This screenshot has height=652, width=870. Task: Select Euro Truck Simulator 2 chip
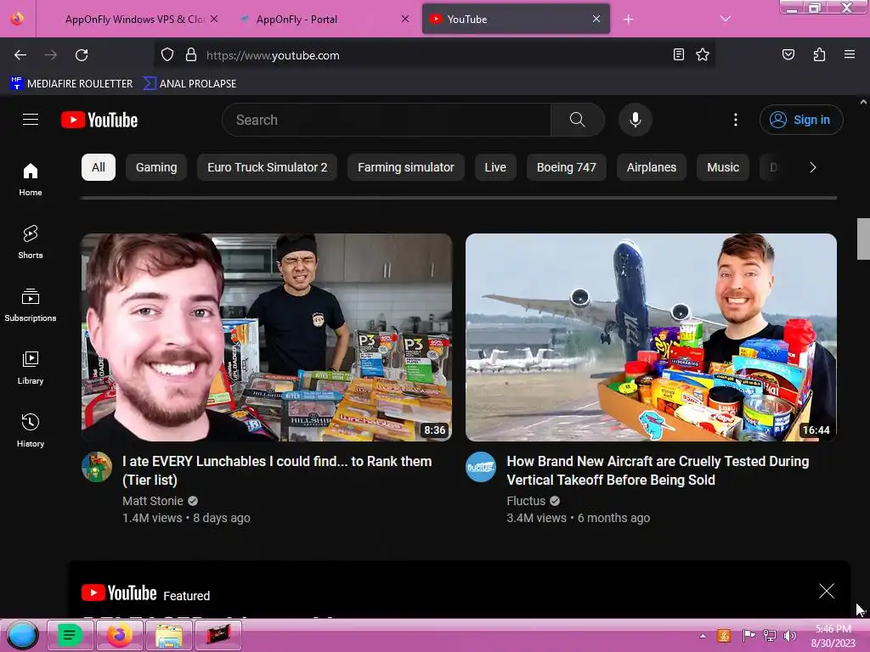(267, 167)
